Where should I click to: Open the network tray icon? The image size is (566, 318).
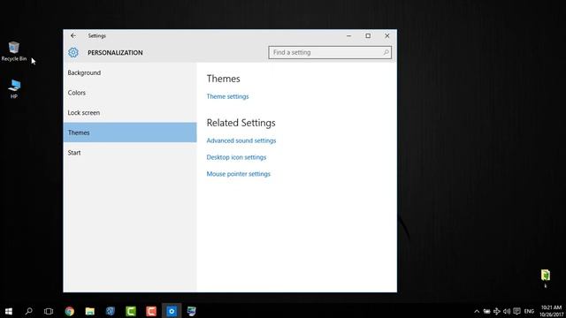497,311
